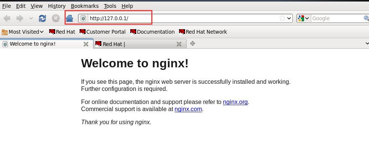
Task: Click the site identity icon in address bar
Action: click(83, 18)
